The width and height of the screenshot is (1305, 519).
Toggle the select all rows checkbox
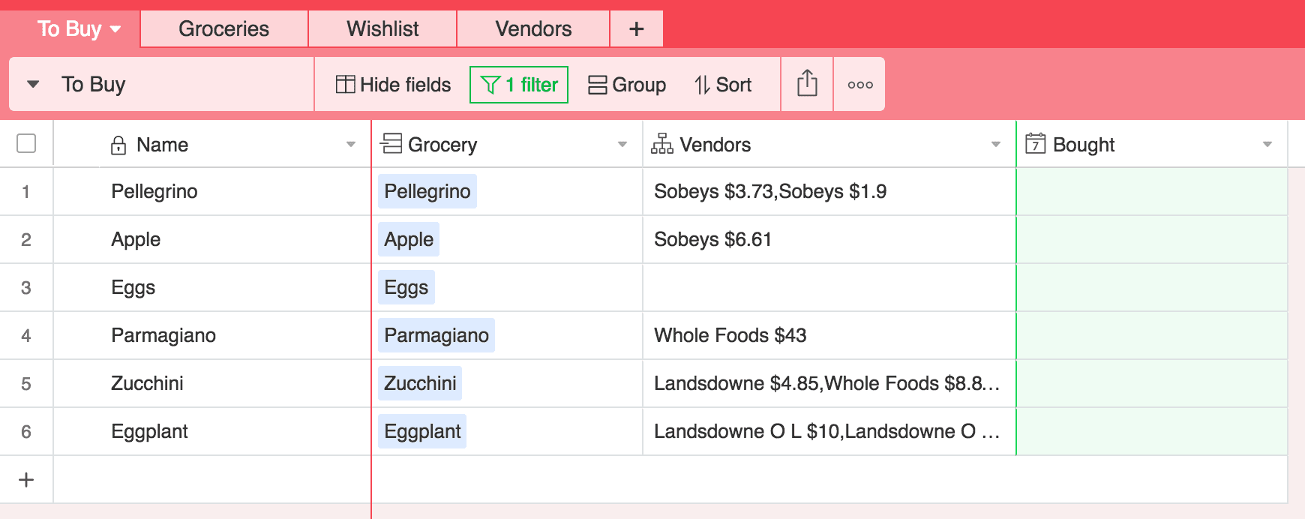(26, 143)
